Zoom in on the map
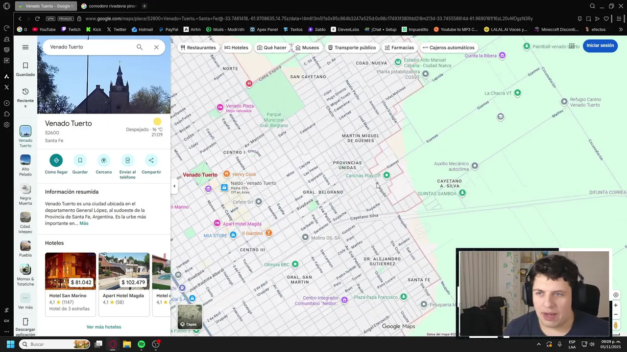 (x=616, y=306)
